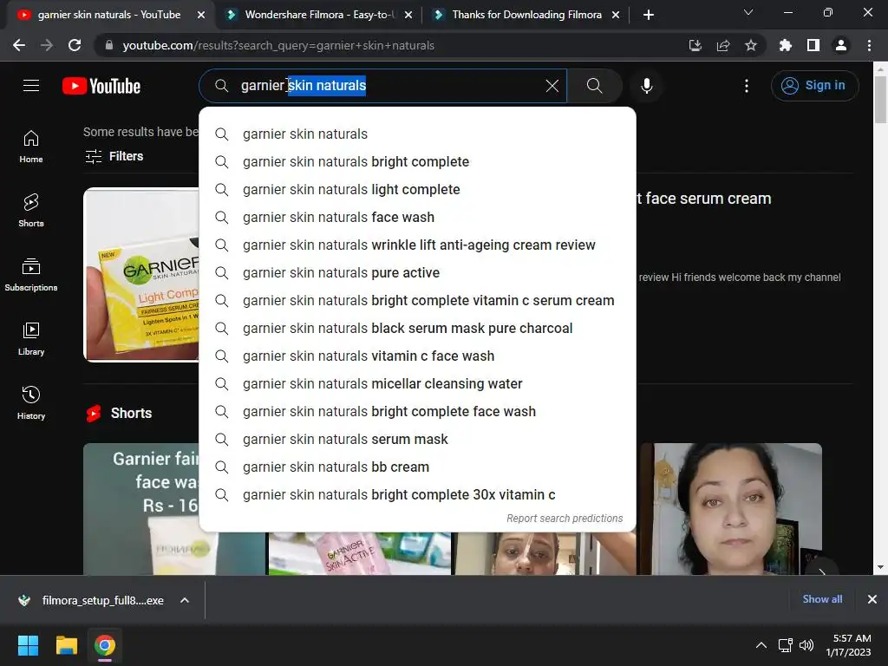Screen dimensions: 888x666
Task: Expand filmora_setup download options chevron
Action: point(185,600)
